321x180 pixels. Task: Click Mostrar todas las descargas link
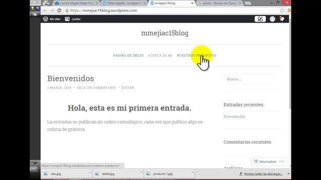pos(263,174)
